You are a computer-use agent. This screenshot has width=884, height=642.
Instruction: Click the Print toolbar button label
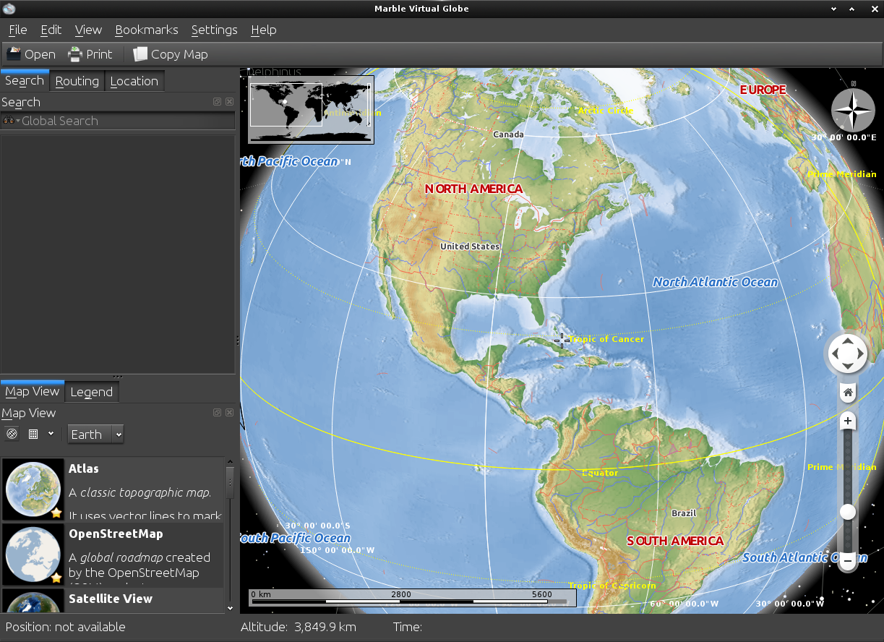tap(100, 54)
